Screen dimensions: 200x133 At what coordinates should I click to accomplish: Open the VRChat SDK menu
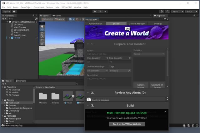(67, 7)
